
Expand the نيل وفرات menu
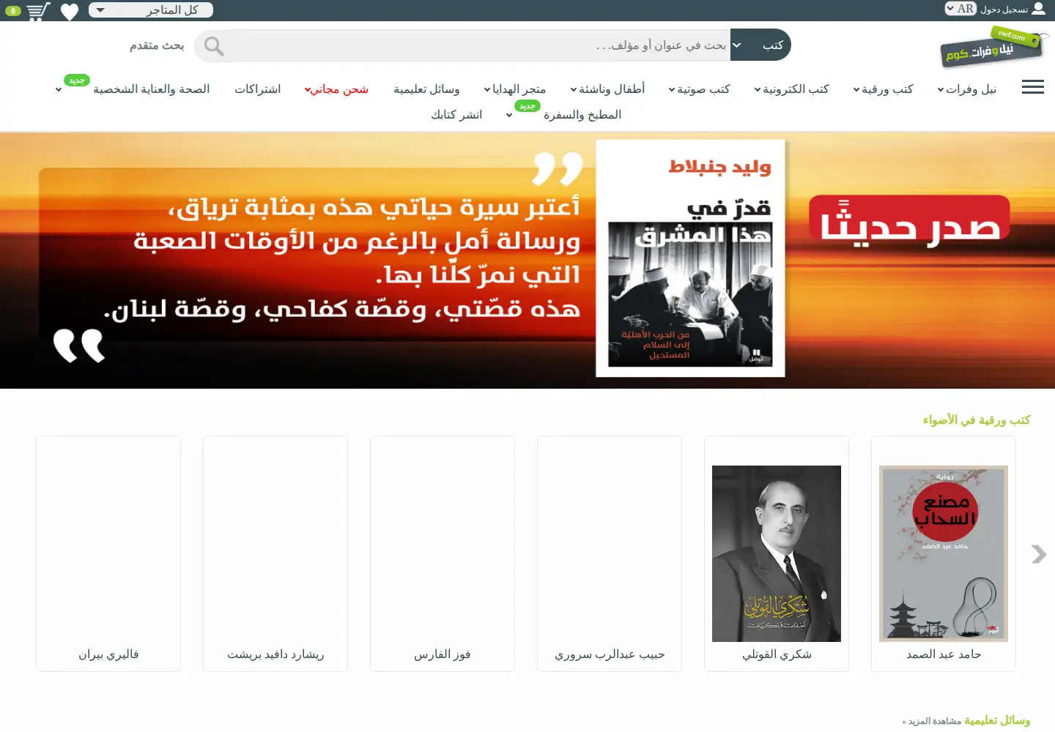point(967,89)
